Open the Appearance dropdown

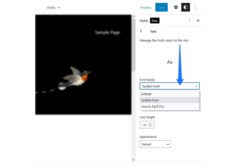(x=155, y=144)
